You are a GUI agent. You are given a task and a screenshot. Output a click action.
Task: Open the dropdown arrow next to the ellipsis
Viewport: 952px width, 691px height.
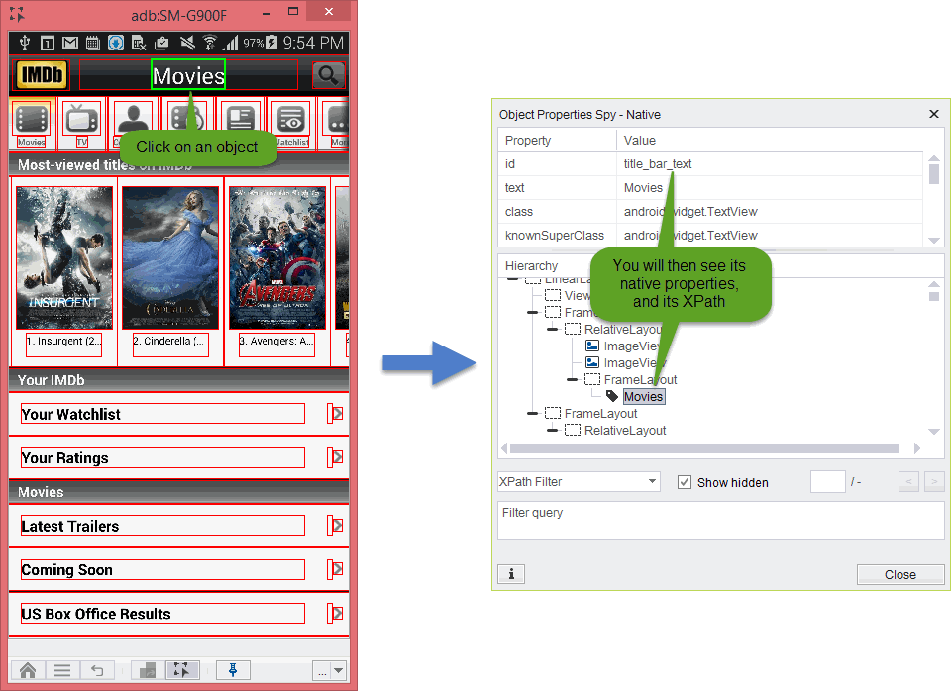[339, 670]
